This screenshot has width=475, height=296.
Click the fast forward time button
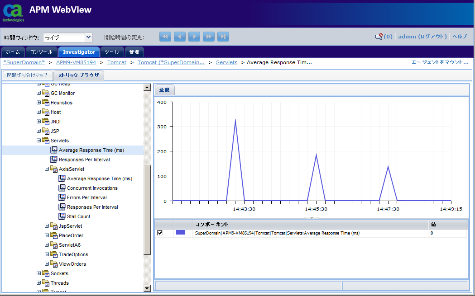[209, 37]
